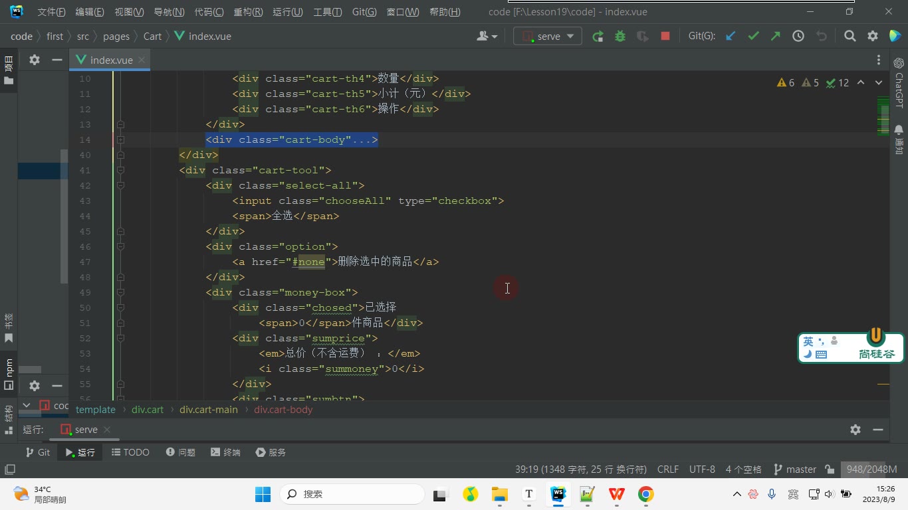This screenshot has height=510, width=908.
Task: Toggle the read-only lock icon in status bar
Action: click(x=829, y=469)
